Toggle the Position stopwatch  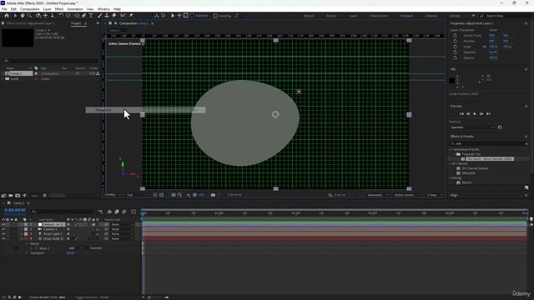click(455, 41)
